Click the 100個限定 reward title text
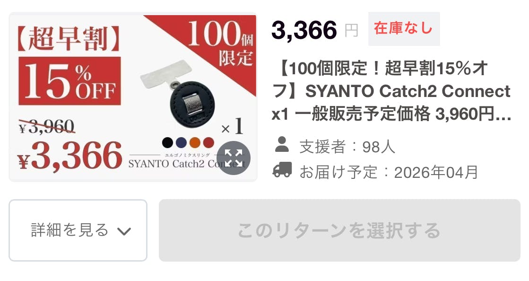This screenshot has width=529, height=281. point(392,91)
